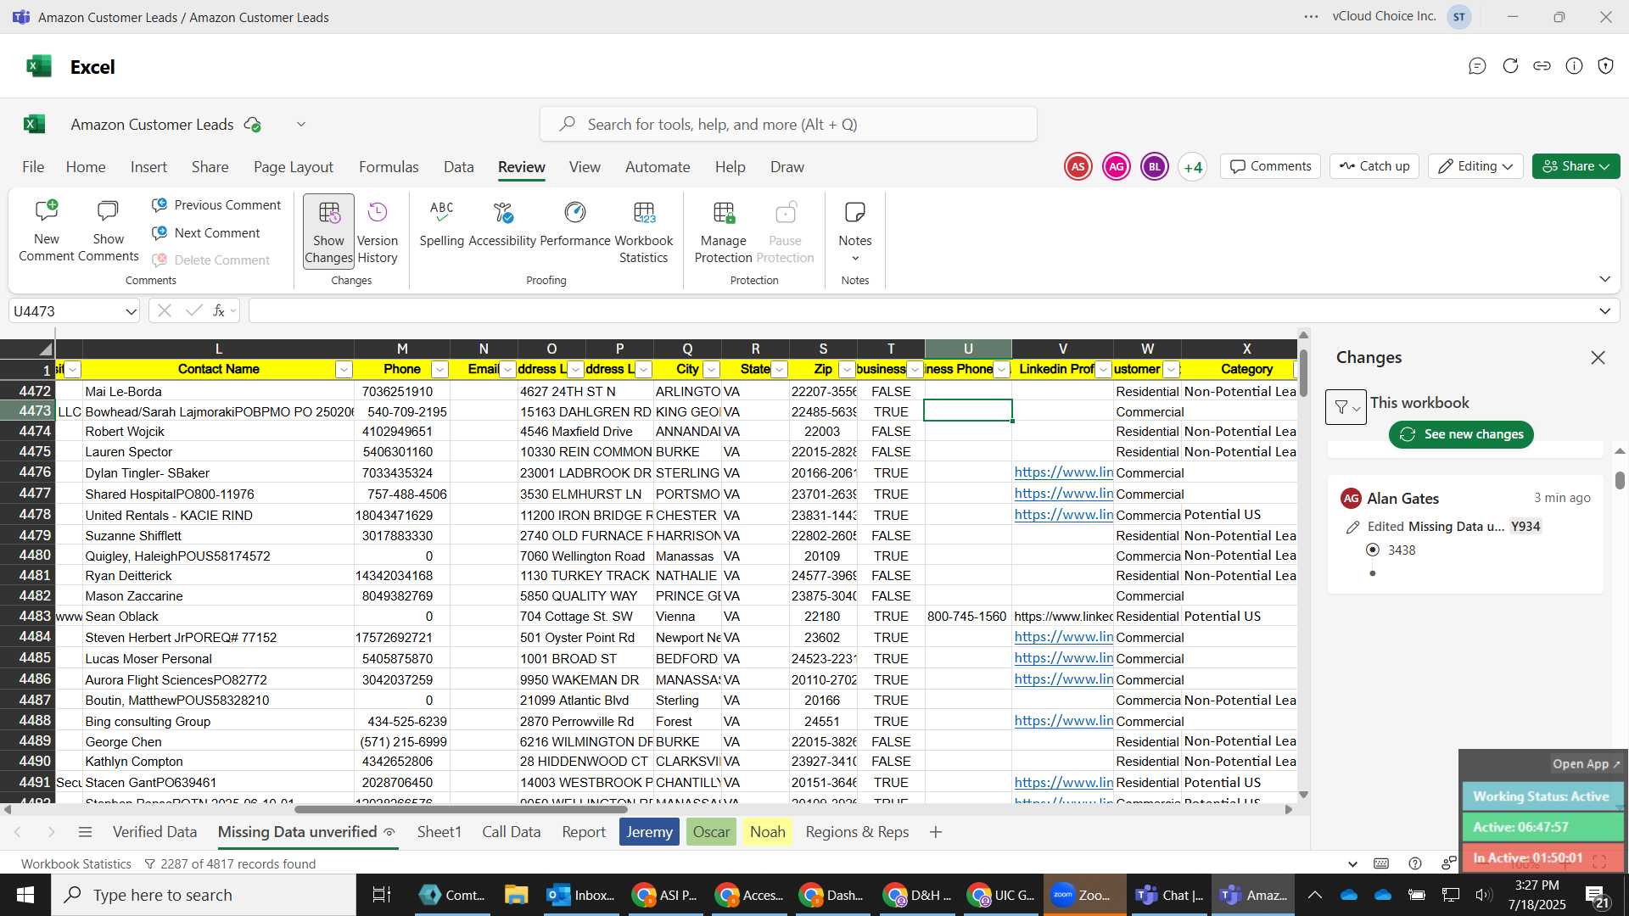Expand the formula bar
Screen dimensions: 1629x916
pyautogui.click(x=1604, y=311)
